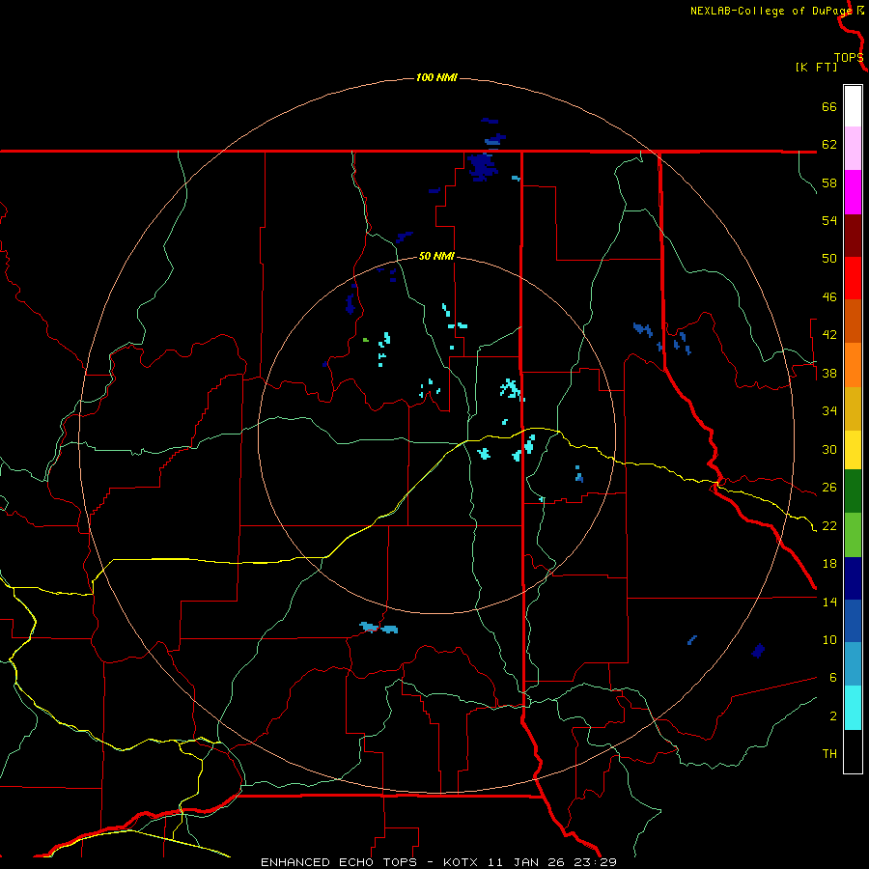Click the 62 scale value
The height and width of the screenshot is (869, 869).
pyautogui.click(x=829, y=145)
